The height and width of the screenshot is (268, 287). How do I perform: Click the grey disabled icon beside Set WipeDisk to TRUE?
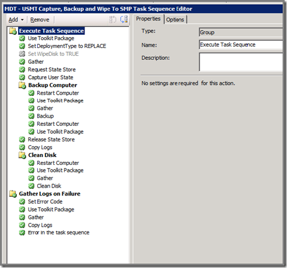point(22,54)
